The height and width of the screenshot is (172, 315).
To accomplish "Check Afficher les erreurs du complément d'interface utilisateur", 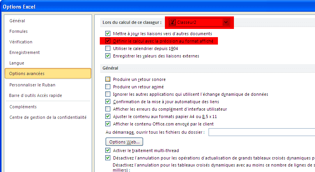I will pyautogui.click(x=108, y=109).
